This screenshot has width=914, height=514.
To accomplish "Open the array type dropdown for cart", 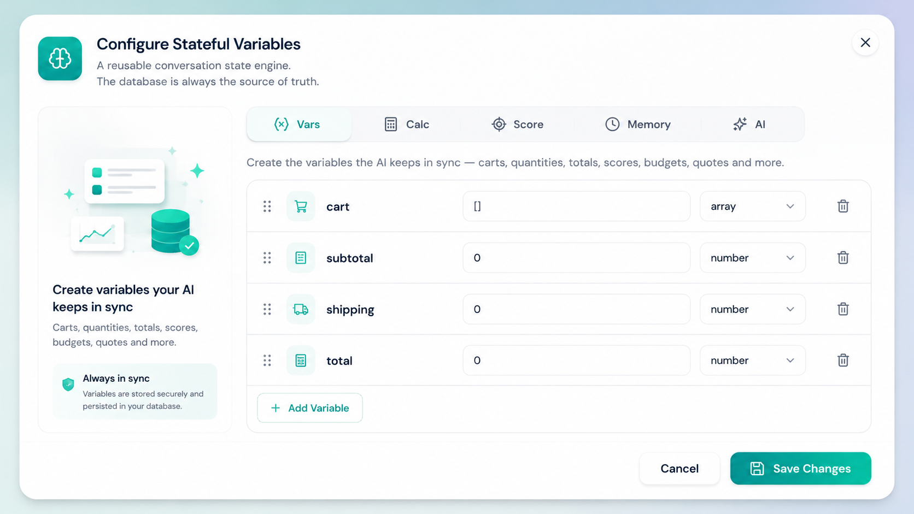I will click(752, 206).
